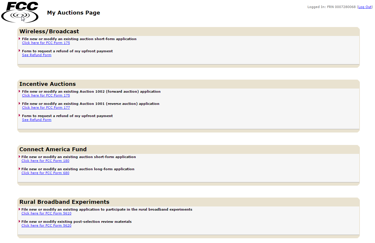This screenshot has width=375, height=243.
Task: Click red arrow beside post-selection review materials
Action: coord(20,221)
